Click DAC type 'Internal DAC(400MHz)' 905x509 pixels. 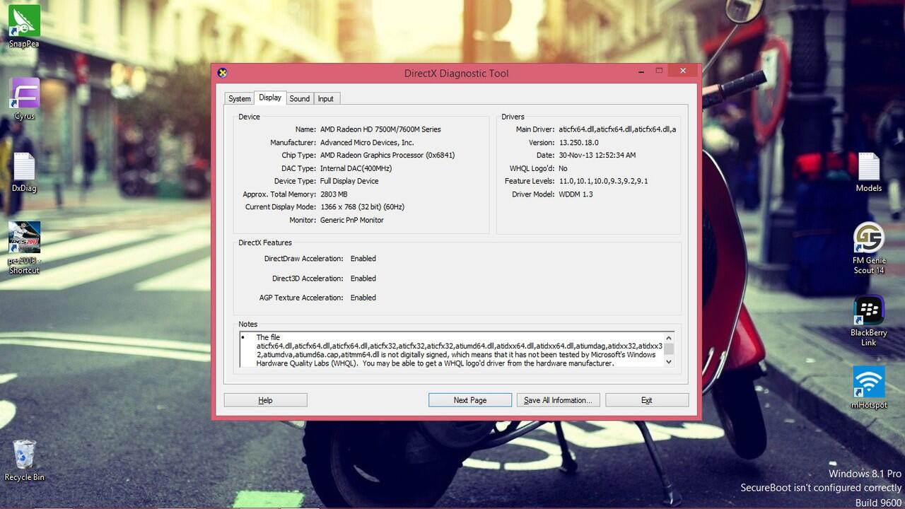point(356,168)
